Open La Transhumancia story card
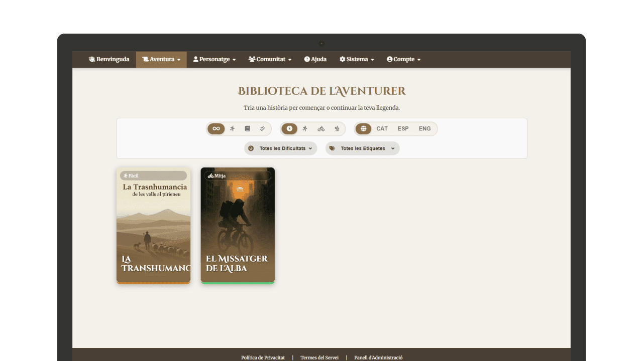The height and width of the screenshot is (361, 643). (153, 226)
